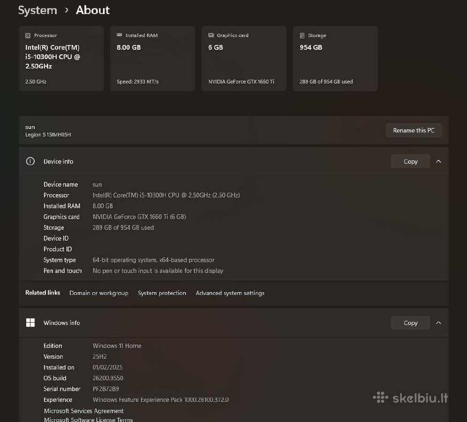The height and width of the screenshot is (422, 467).
Task: Open Advanced system settings link
Action: point(230,293)
